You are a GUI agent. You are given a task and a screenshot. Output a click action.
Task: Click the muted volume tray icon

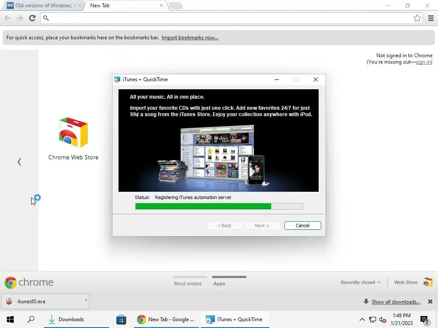click(x=383, y=319)
